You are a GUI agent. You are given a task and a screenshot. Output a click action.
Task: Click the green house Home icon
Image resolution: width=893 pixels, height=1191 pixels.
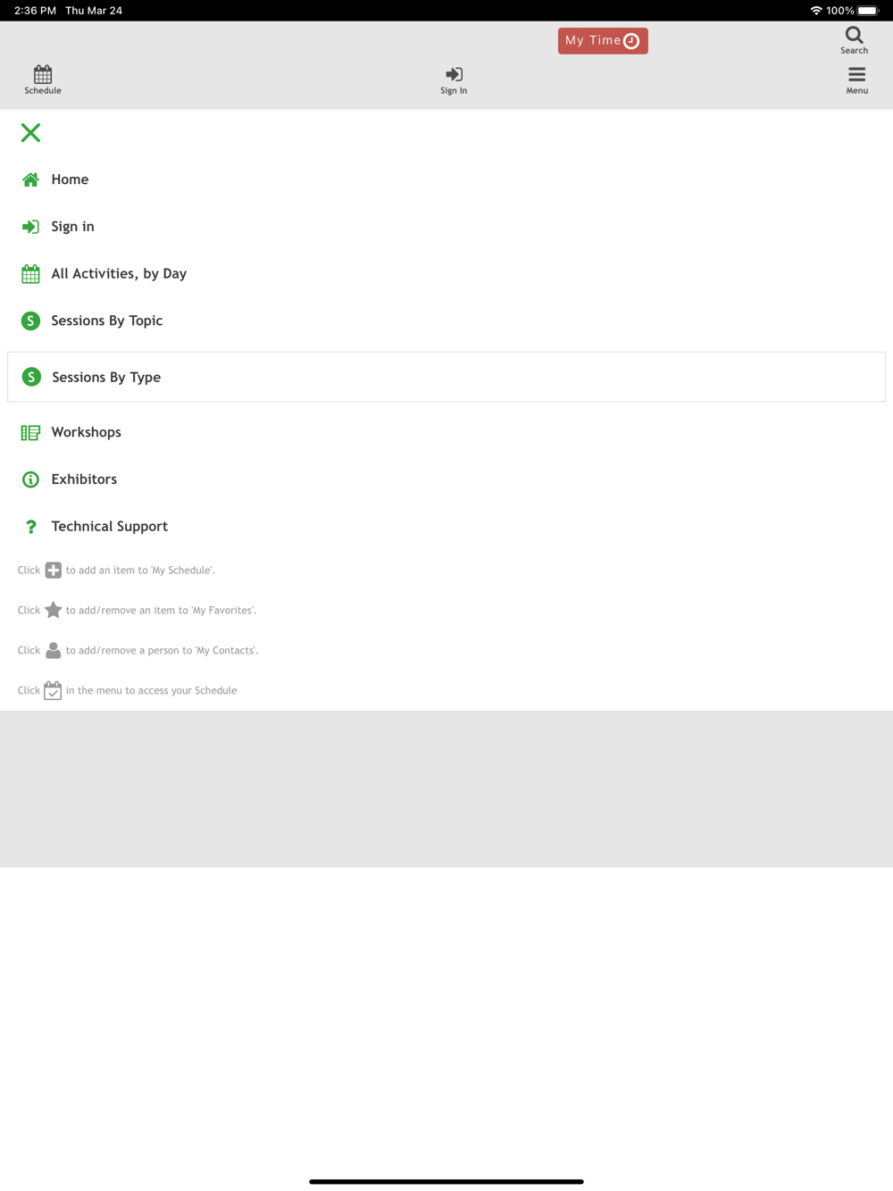[x=30, y=179]
